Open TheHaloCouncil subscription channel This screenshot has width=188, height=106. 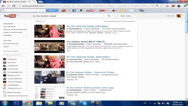[14, 88]
